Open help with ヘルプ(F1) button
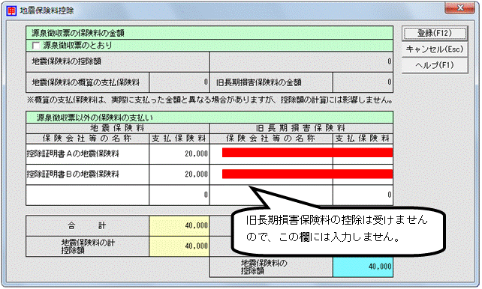Image resolution: width=482 pixels, height=289 pixels. (435, 65)
